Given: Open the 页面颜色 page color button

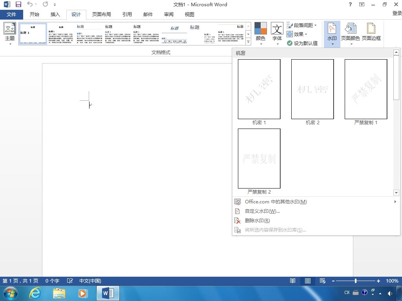Looking at the screenshot, I should click(x=350, y=34).
